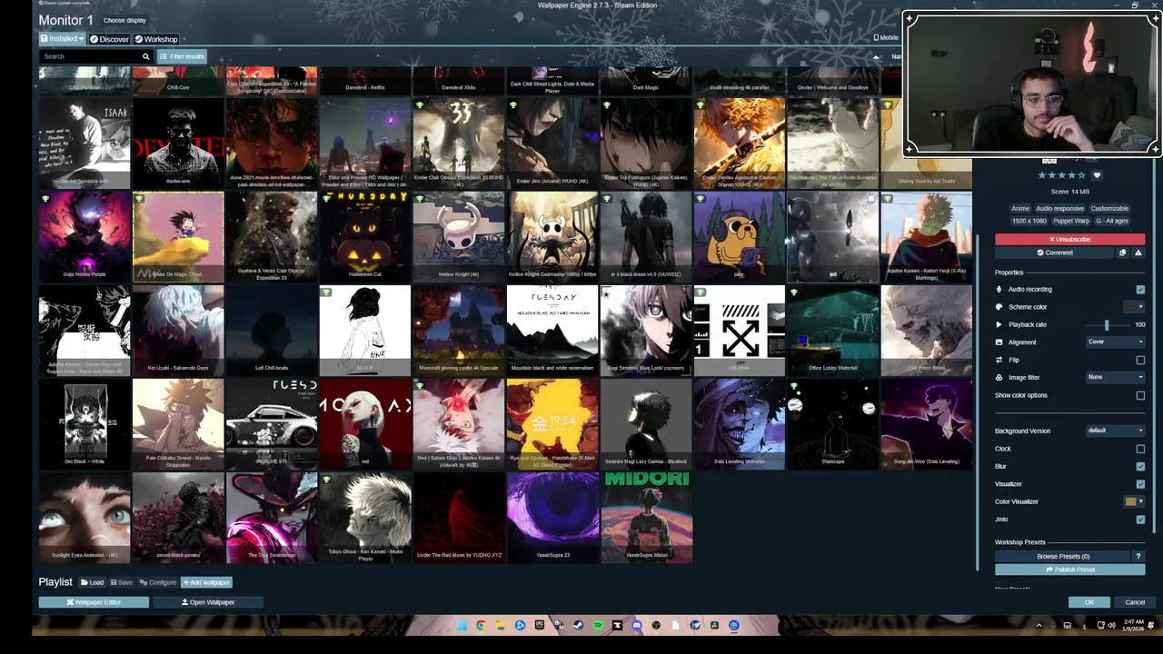Click the Image filter circles icon
The image size is (1163, 654).
pos(999,377)
